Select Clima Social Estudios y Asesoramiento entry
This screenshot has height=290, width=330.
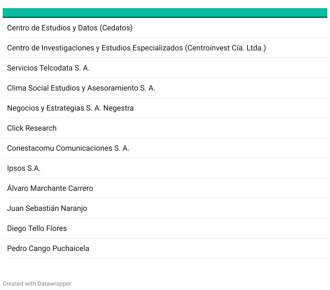click(81, 88)
